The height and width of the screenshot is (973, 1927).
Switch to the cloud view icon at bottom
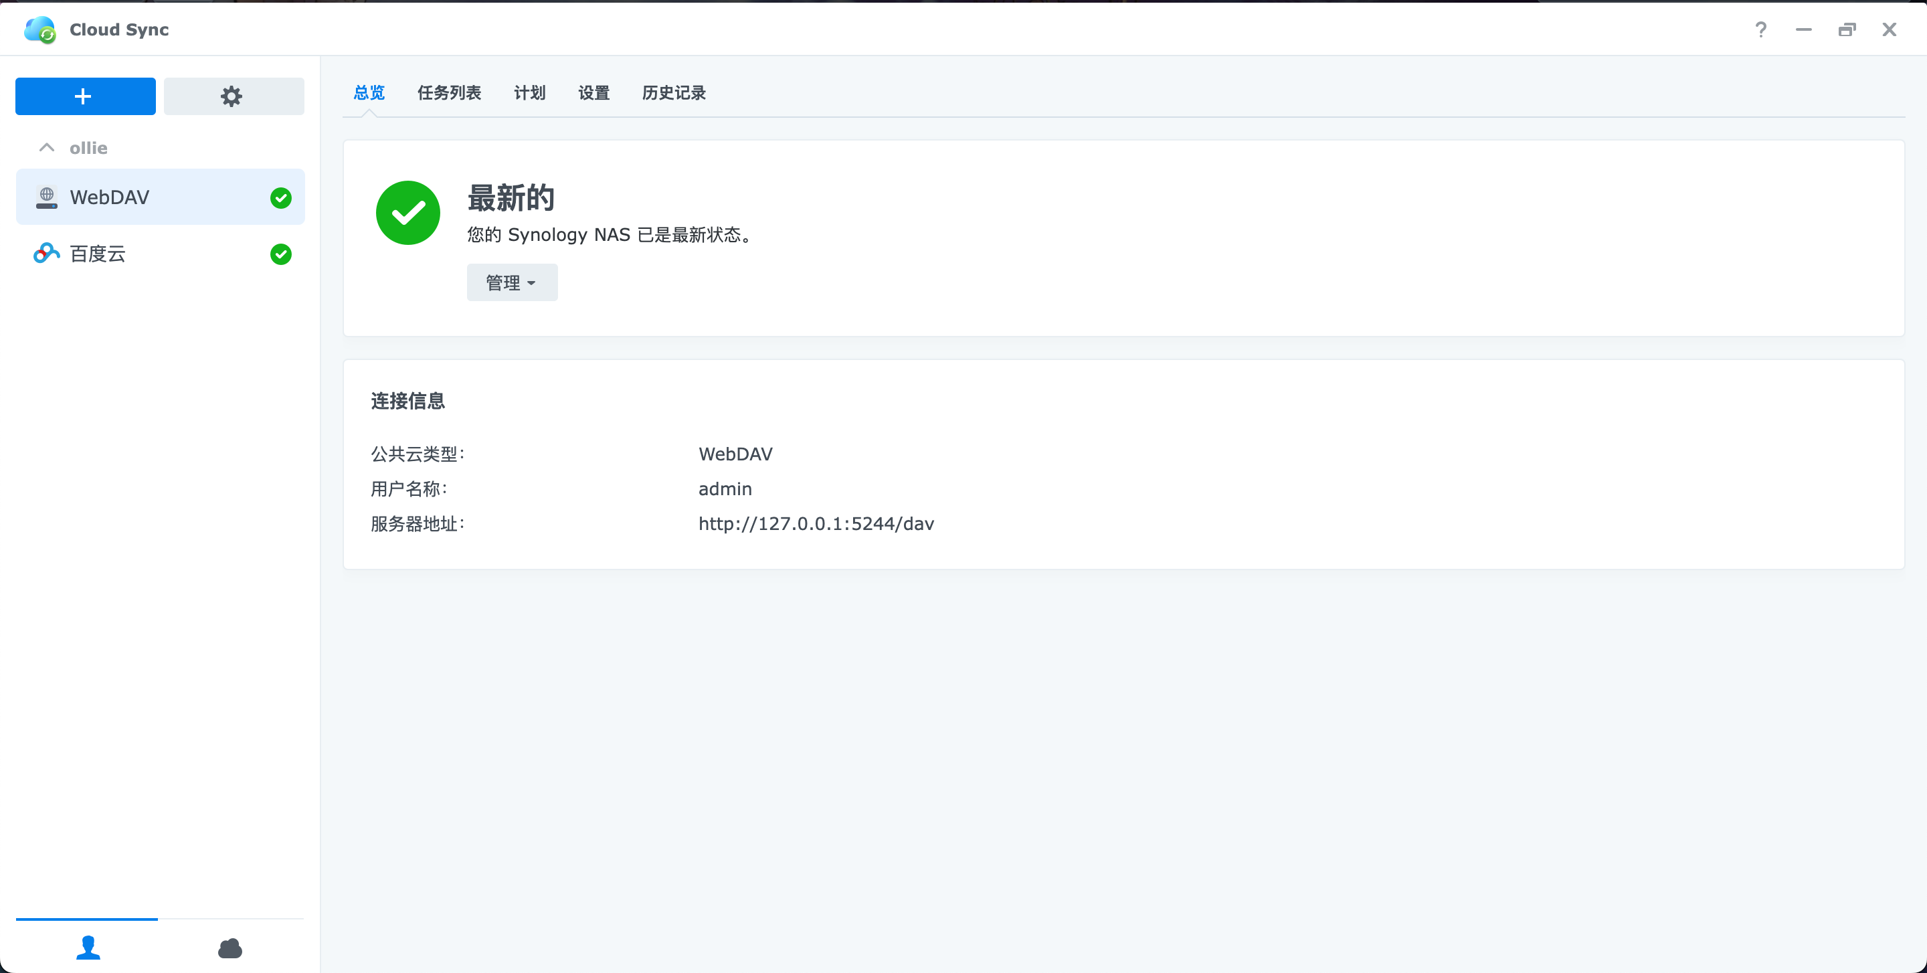click(x=230, y=948)
